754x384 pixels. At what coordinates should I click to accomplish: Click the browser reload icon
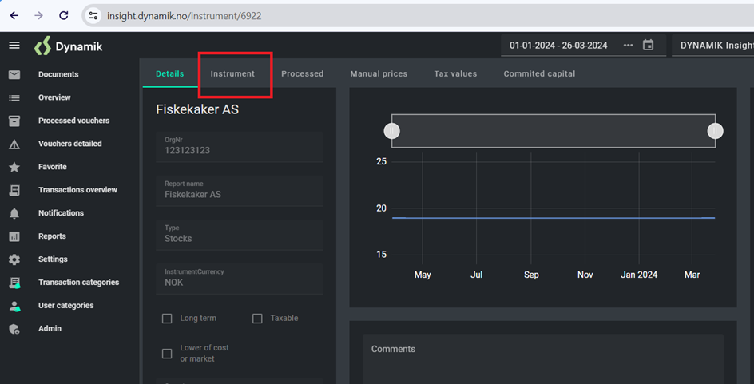64,15
